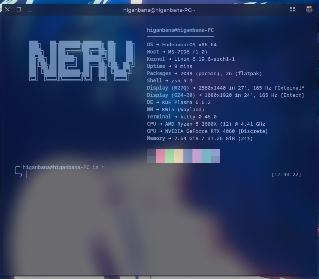The image size is (319, 279).
Task: Click GPU line NVIDIA GeForce RTX 4060
Action: coord(207,131)
